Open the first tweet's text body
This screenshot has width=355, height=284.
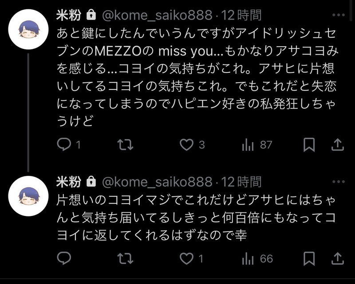195,76
